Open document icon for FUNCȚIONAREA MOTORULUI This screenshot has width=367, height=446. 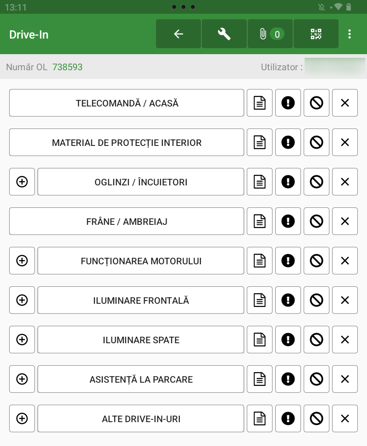pos(260,261)
